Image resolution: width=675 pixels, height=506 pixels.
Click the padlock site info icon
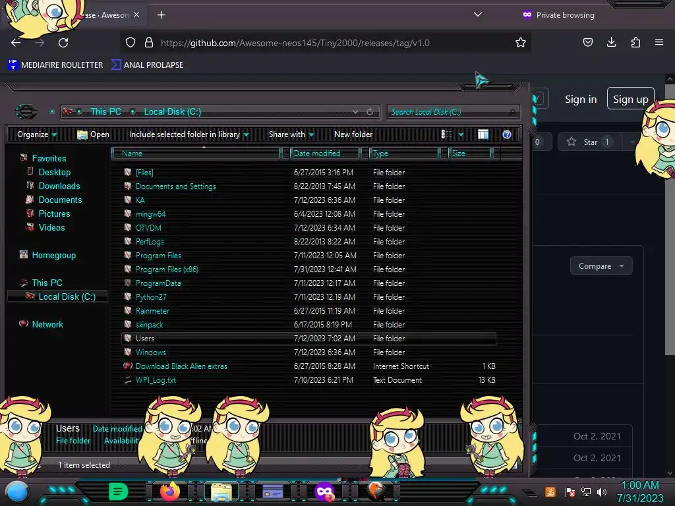(149, 42)
